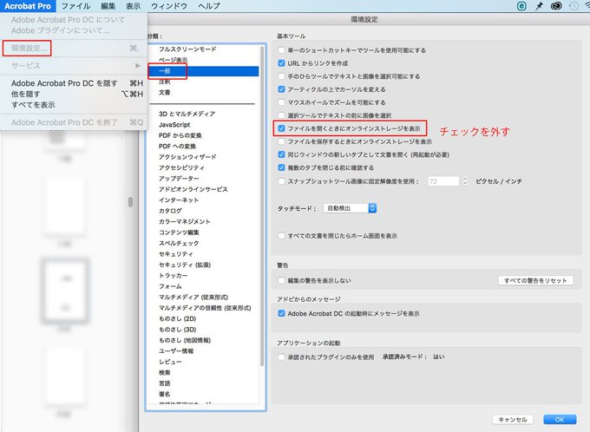The image size is (590, 432).
Task: Select ページ表示 category
Action: pos(173,60)
